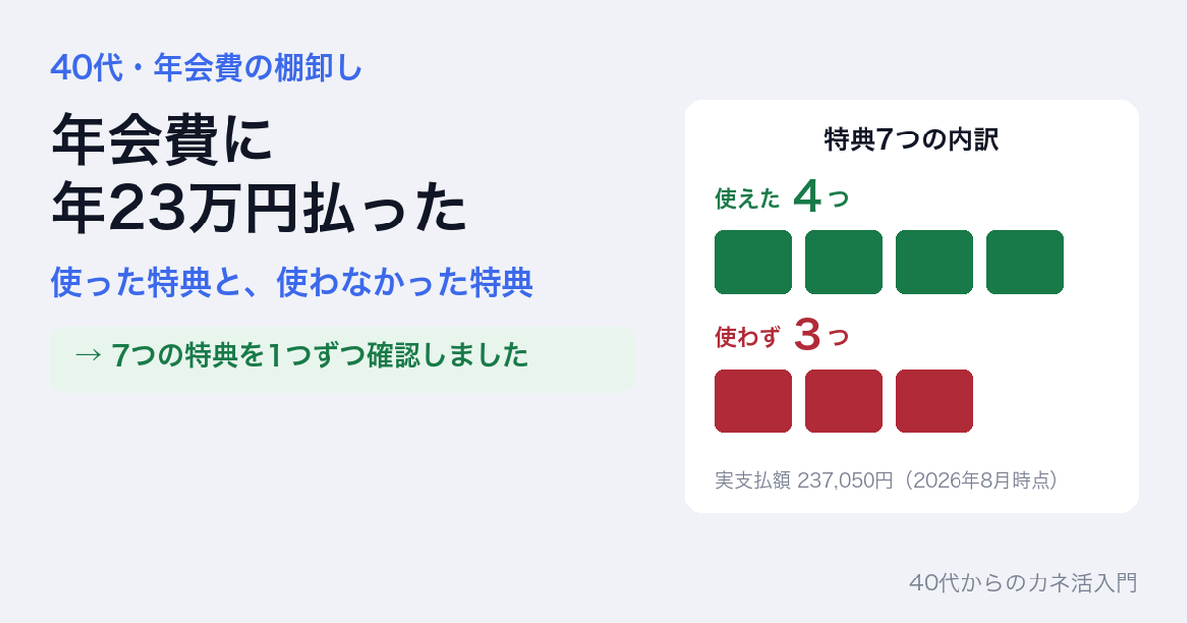
Task: Click the subtitle 使った特典と、使わなかった特典
Action: click(x=293, y=285)
